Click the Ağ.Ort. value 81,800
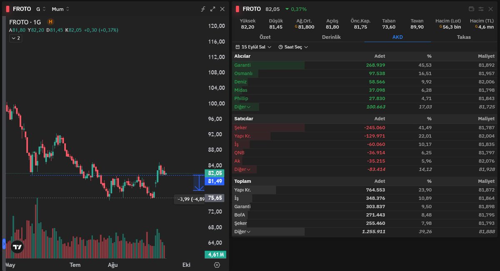 (x=305, y=27)
